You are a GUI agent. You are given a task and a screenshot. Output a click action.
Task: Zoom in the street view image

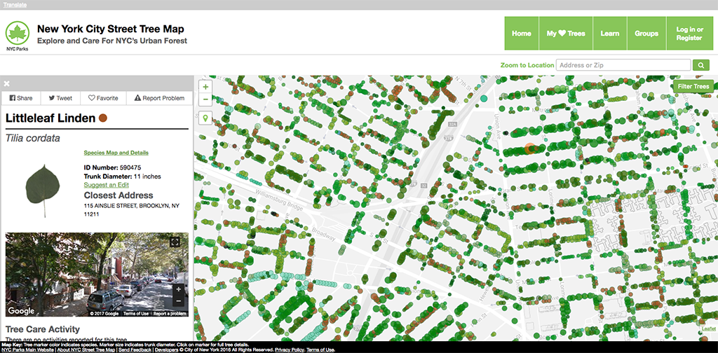pyautogui.click(x=179, y=289)
